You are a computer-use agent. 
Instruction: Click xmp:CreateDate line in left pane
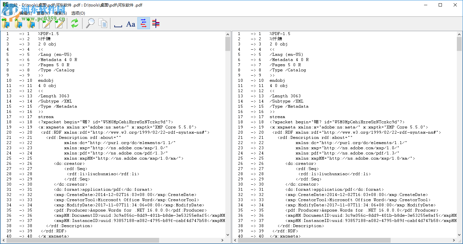(x=125, y=195)
